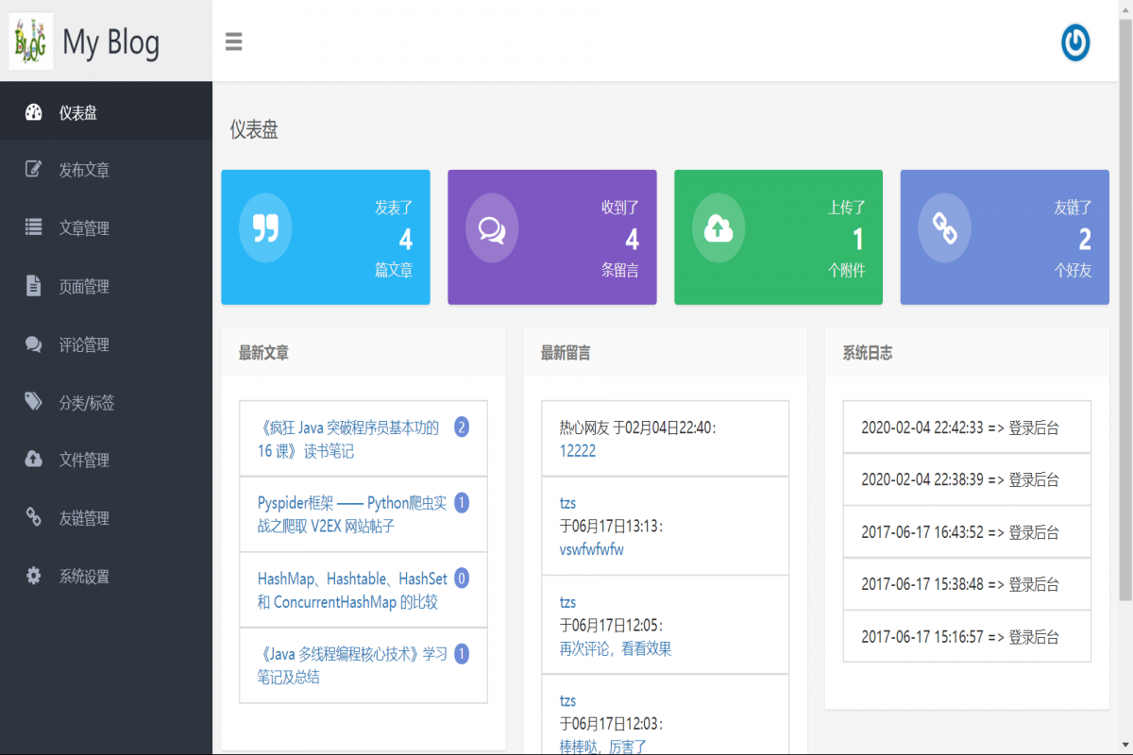The image size is (1133, 755).
Task: Click the 系统设置 gear icon
Action: coord(34,576)
